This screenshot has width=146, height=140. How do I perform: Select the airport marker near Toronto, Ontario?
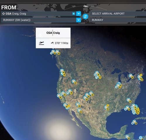coord(131,76)
